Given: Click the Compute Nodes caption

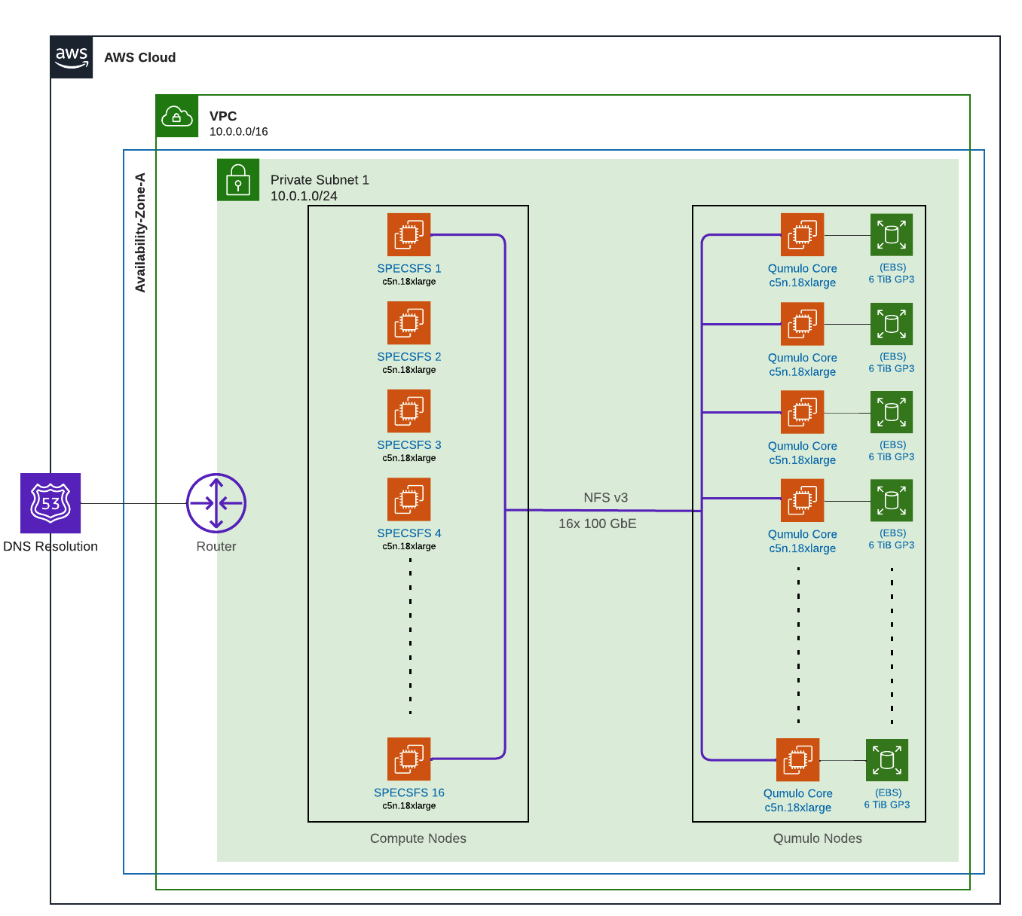Looking at the screenshot, I should [418, 838].
